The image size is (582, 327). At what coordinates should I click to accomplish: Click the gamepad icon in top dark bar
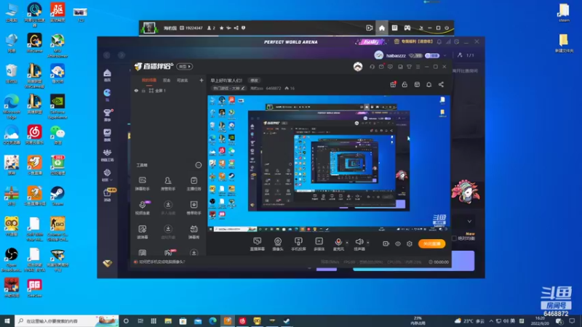[407, 28]
